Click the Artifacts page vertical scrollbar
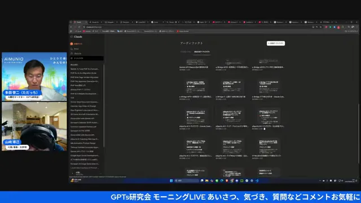Viewport: 361px width, 203px height. [358, 134]
